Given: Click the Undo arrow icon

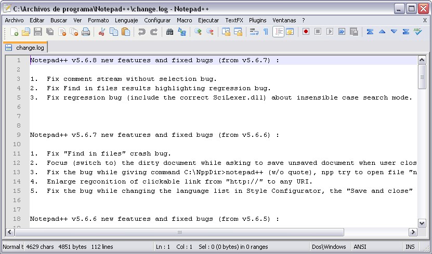Looking at the screenshot, I should coord(141,32).
